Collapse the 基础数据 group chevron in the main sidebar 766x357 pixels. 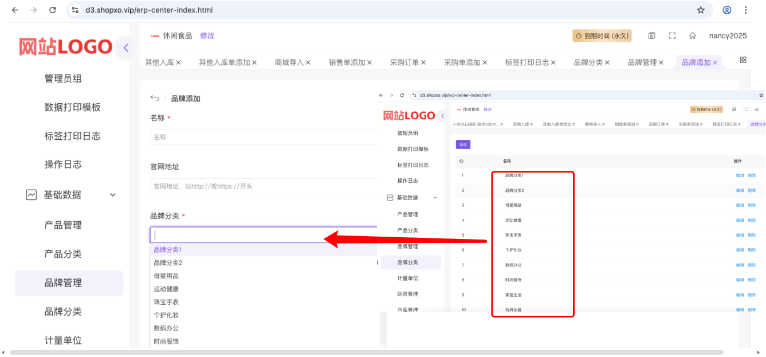[x=112, y=195]
